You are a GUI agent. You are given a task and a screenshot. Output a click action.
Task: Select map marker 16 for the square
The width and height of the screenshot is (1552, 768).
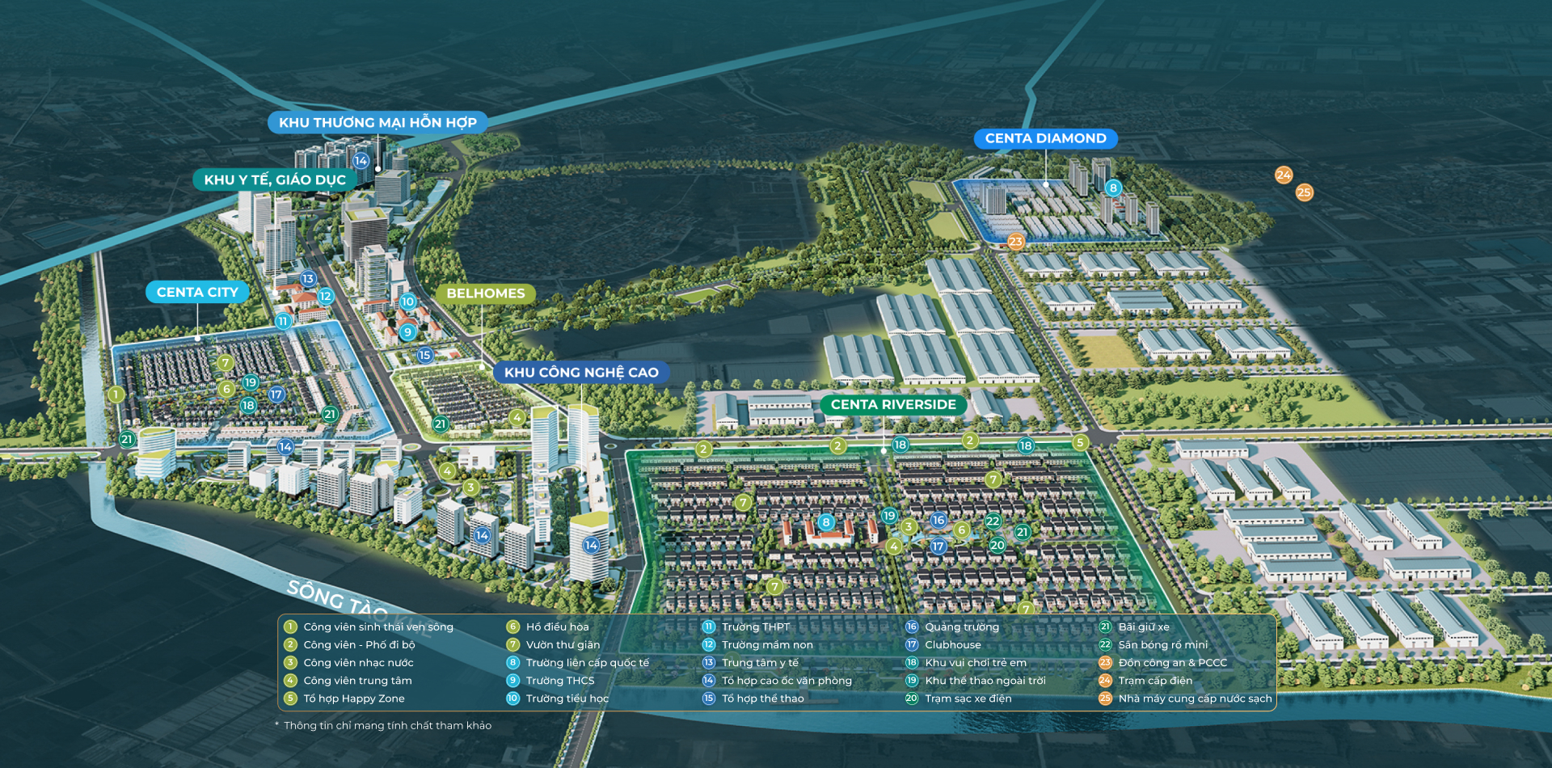pos(938,520)
